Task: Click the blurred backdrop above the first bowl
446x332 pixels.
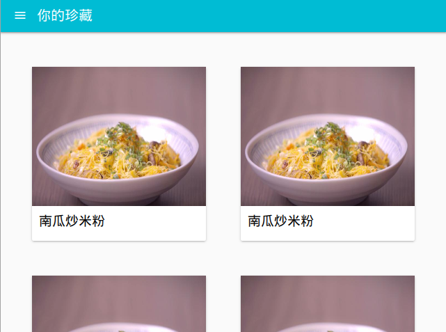Action: pyautogui.click(x=119, y=90)
